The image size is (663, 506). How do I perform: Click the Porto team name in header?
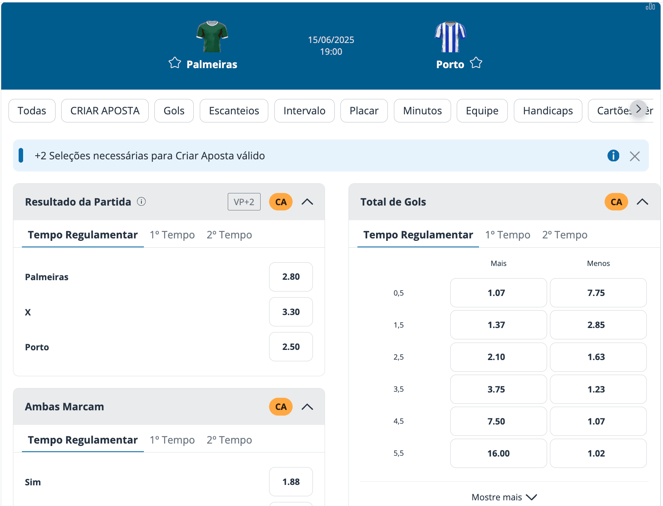450,64
